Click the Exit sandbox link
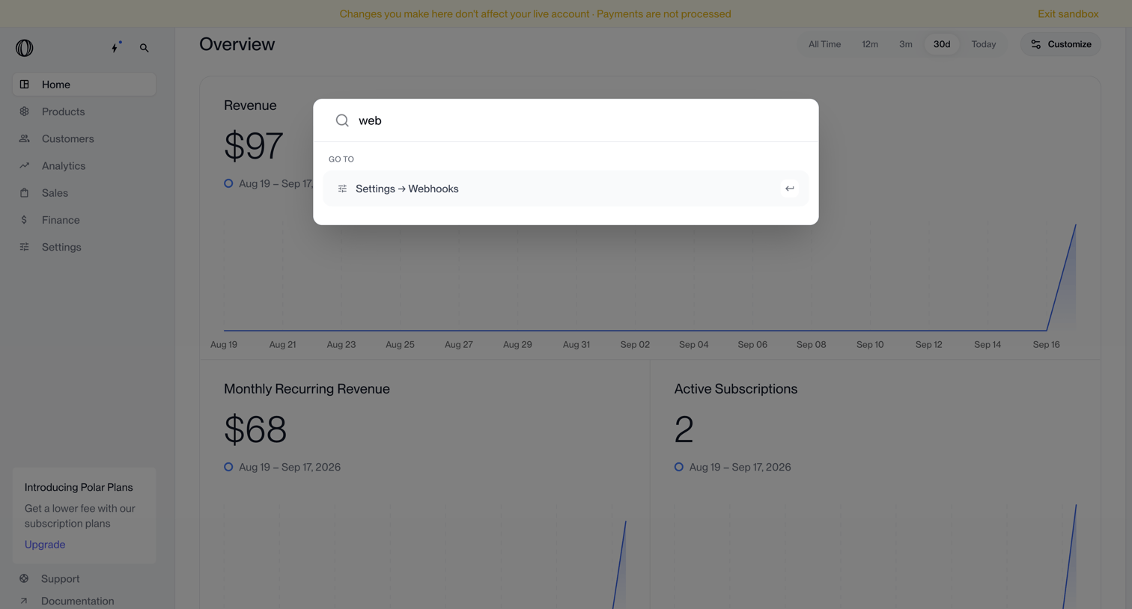 (x=1068, y=13)
